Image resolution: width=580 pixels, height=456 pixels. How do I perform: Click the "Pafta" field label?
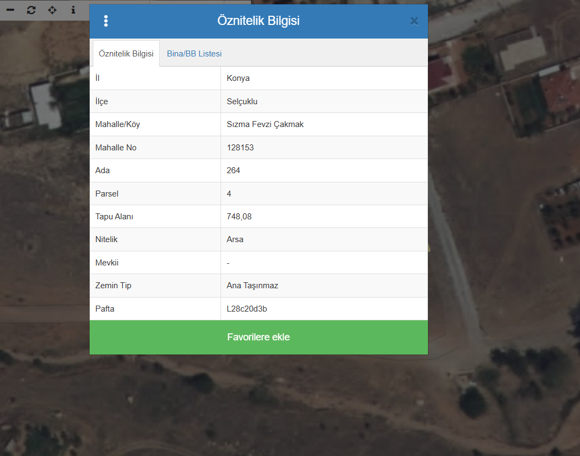point(105,309)
